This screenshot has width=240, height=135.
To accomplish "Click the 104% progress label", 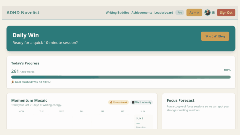I will pyautogui.click(x=227, y=70).
